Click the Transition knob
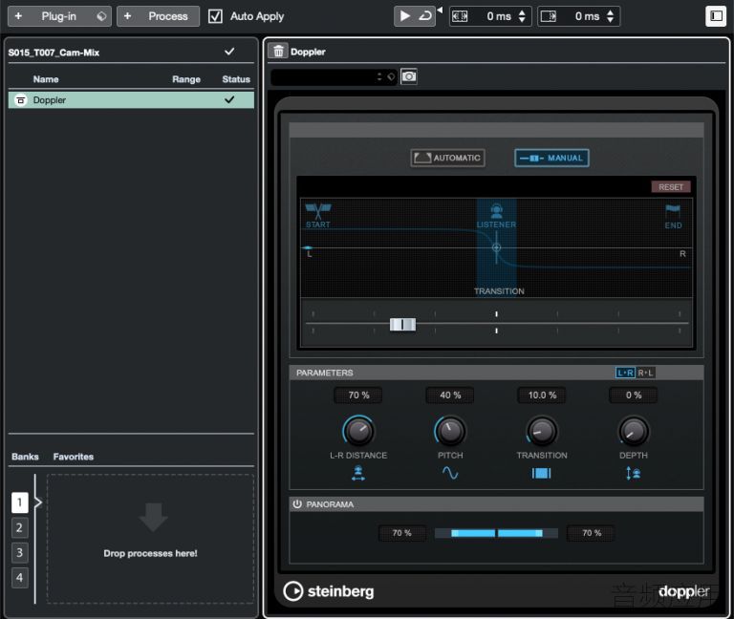This screenshot has height=619, width=734. [542, 431]
